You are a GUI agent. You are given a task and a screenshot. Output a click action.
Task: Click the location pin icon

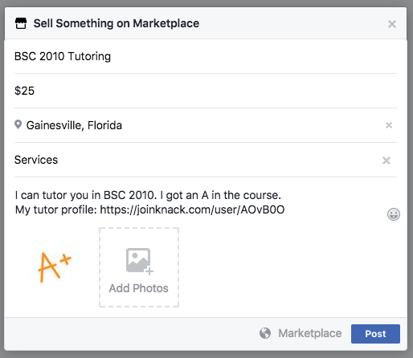(18, 124)
